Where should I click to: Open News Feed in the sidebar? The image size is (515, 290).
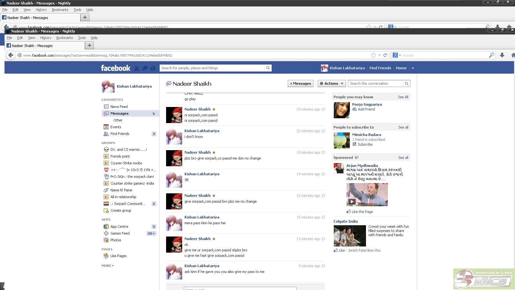[x=119, y=107]
